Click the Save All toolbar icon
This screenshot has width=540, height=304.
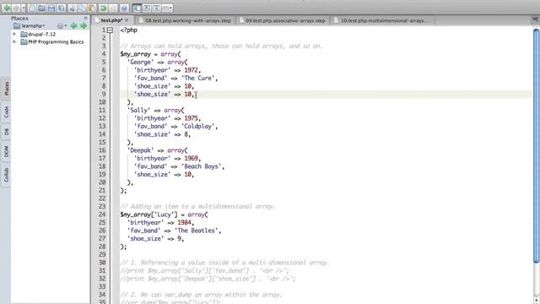point(62,8)
